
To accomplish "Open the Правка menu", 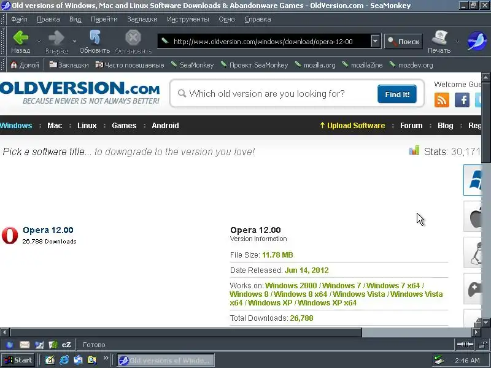I will click(x=48, y=19).
